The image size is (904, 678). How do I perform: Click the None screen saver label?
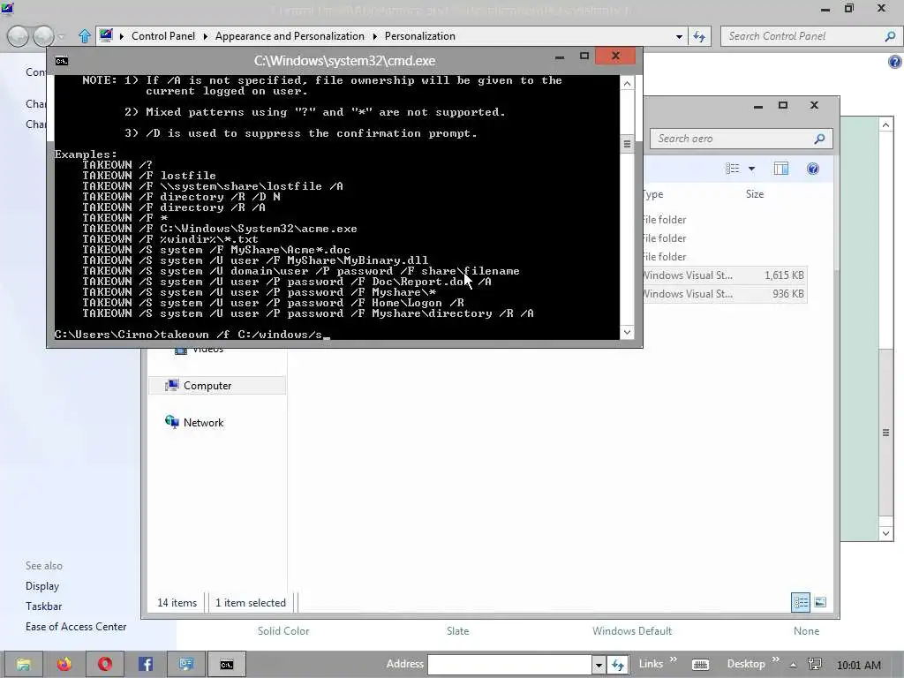806,630
